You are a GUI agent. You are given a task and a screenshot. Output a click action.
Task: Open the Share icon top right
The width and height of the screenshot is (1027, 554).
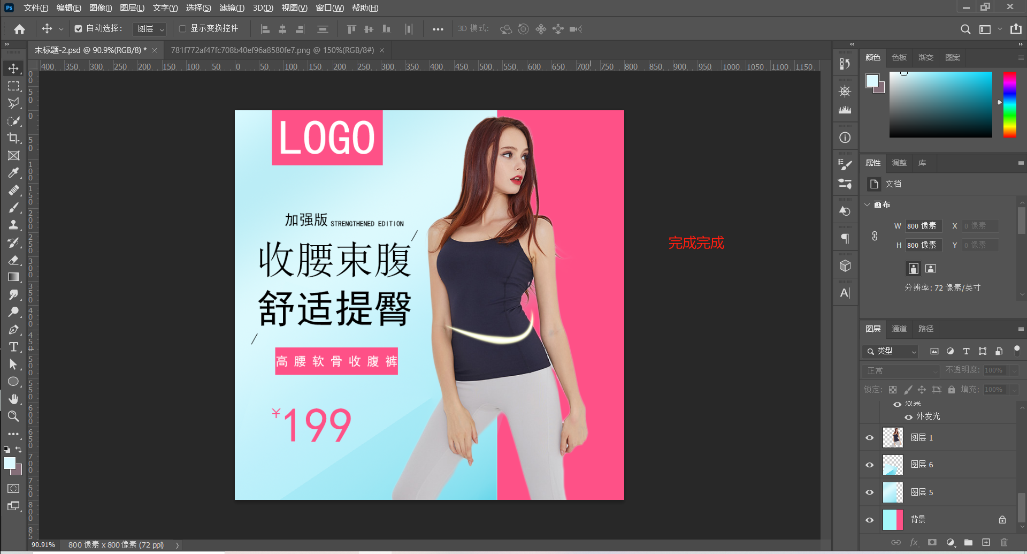(x=1016, y=29)
